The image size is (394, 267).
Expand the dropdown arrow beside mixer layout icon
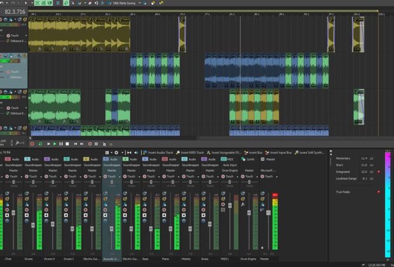click(x=111, y=153)
